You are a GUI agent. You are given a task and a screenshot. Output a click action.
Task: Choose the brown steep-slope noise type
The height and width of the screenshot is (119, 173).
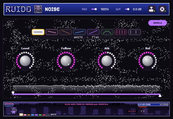click(x=66, y=32)
